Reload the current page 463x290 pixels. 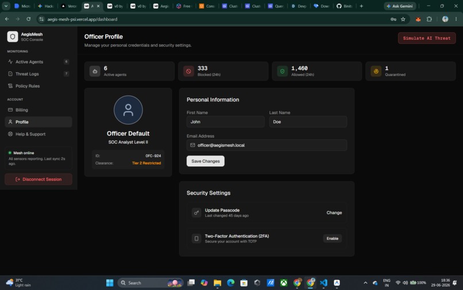coord(28,19)
